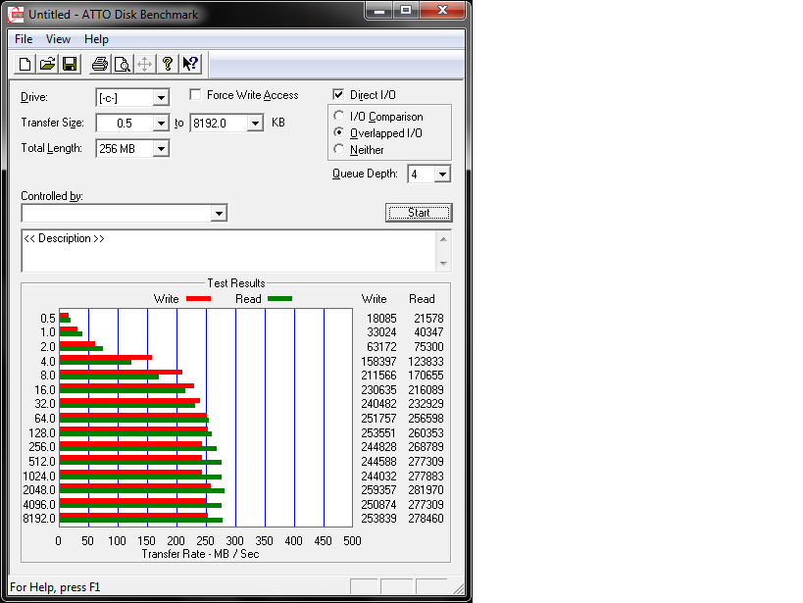Click the ATTO application icon in title bar

click(16, 15)
